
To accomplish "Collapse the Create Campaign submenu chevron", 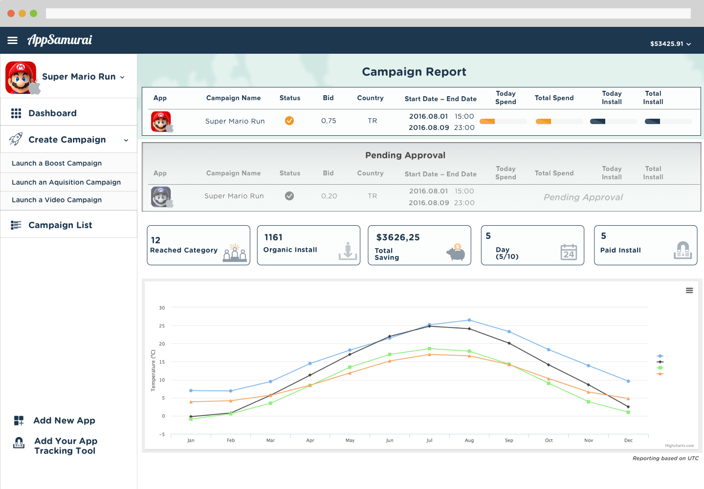I will tap(126, 140).
